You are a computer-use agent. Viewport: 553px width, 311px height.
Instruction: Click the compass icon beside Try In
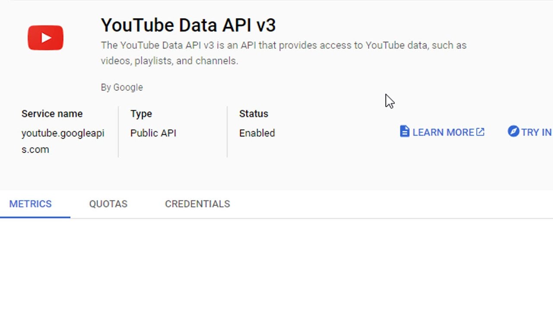click(513, 132)
